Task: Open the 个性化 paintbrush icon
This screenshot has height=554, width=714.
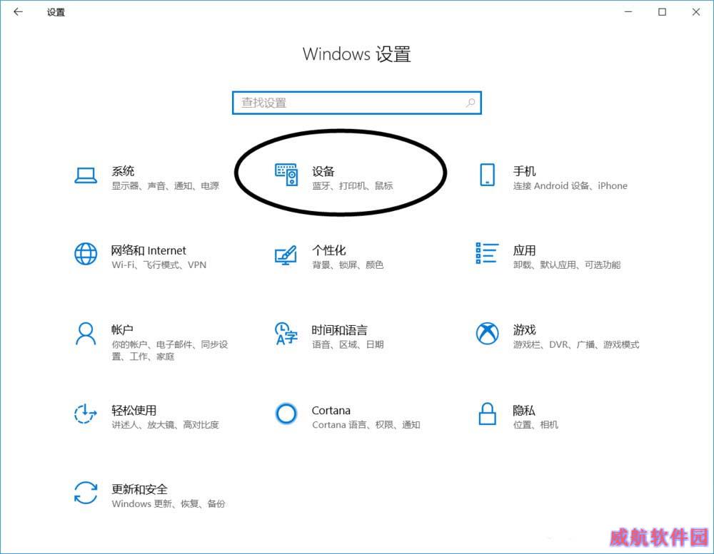Action: point(286,255)
